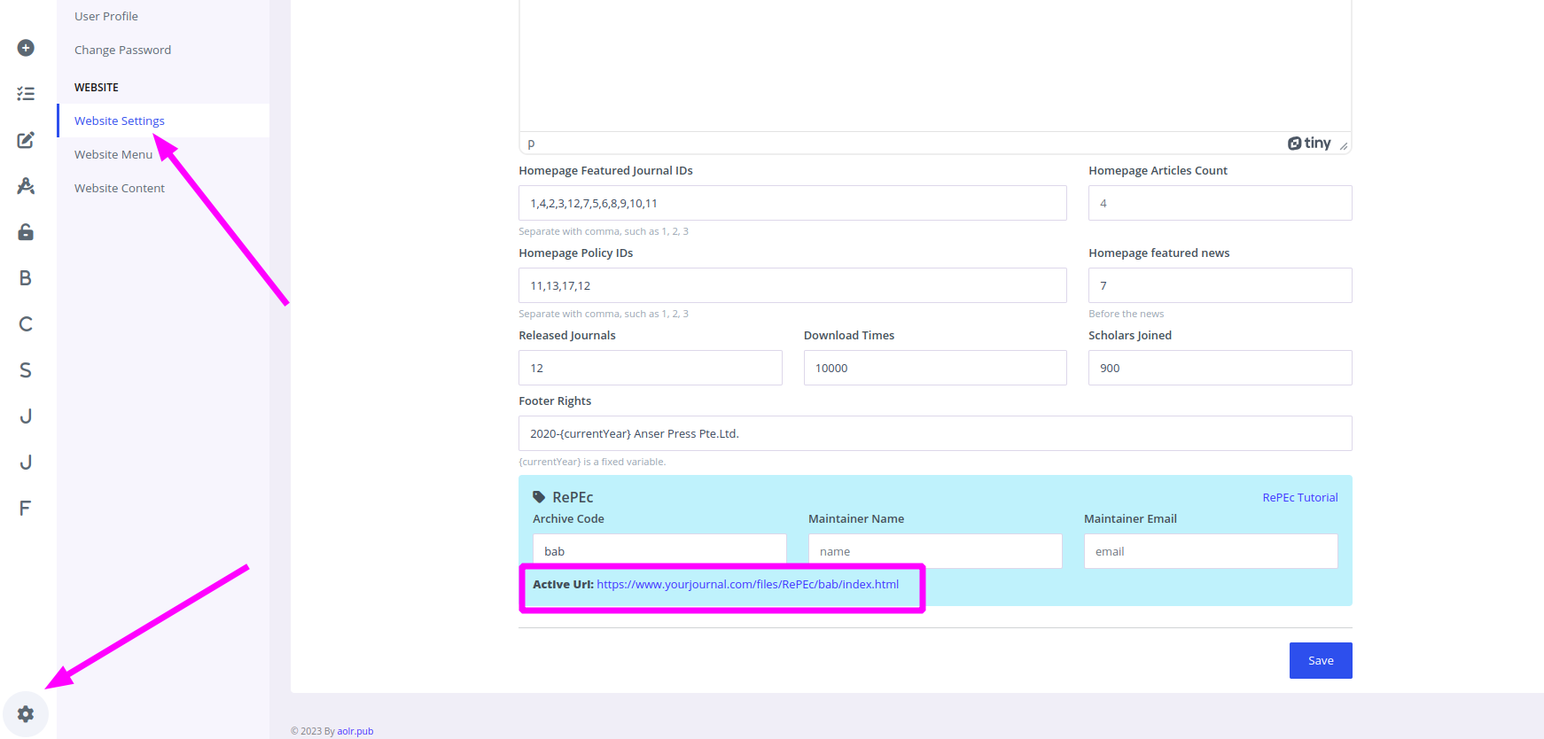Viewport: 1544px width, 739px height.
Task: Open the RePEc Active Url link
Action: [747, 585]
